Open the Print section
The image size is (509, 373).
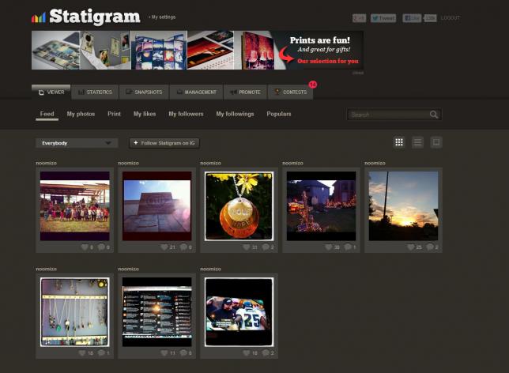[x=114, y=114]
